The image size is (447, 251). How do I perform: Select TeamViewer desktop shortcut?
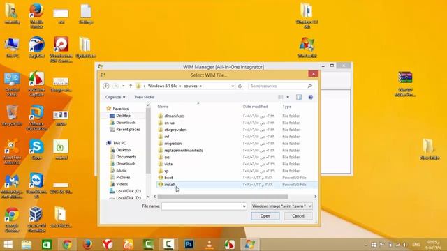tap(36, 186)
